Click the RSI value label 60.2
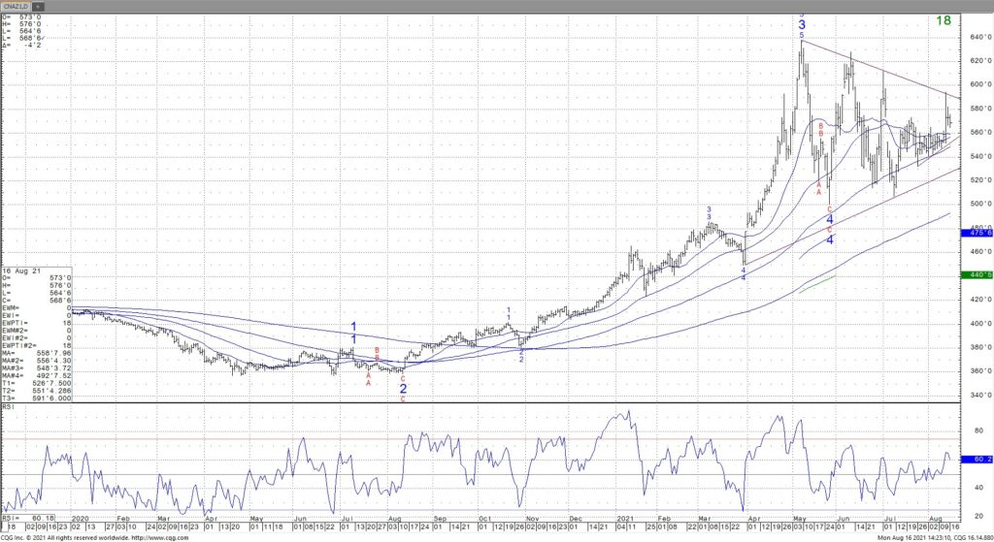The height and width of the screenshot is (542, 994). (x=977, y=459)
